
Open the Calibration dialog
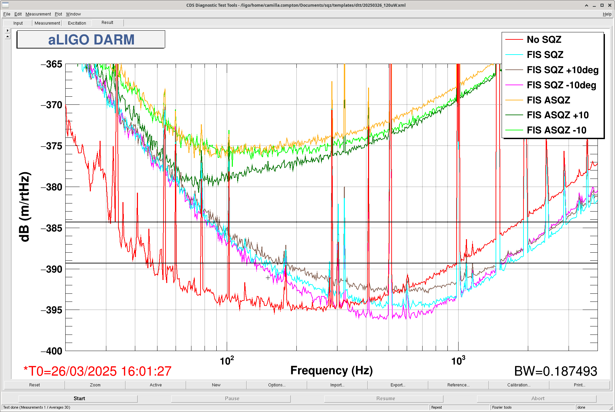(519, 385)
